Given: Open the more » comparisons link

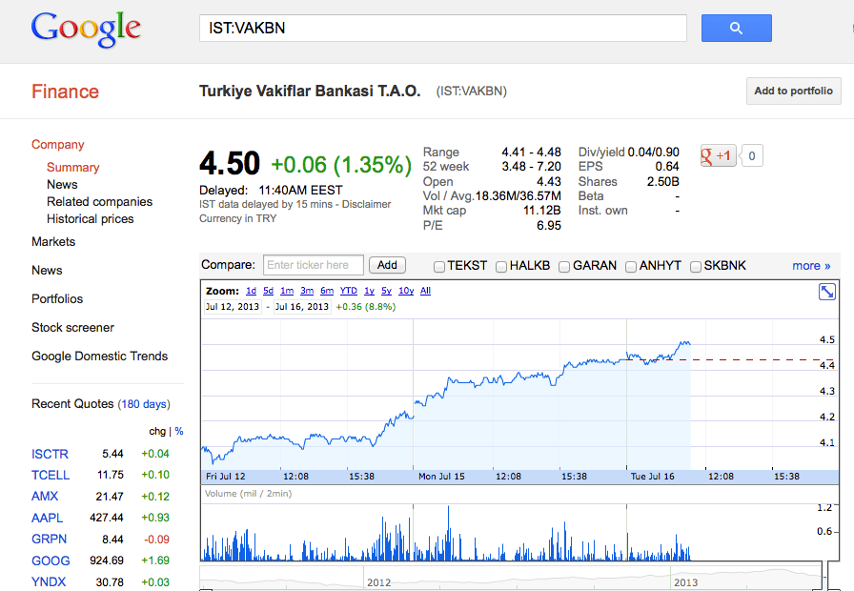Looking at the screenshot, I should [x=811, y=266].
